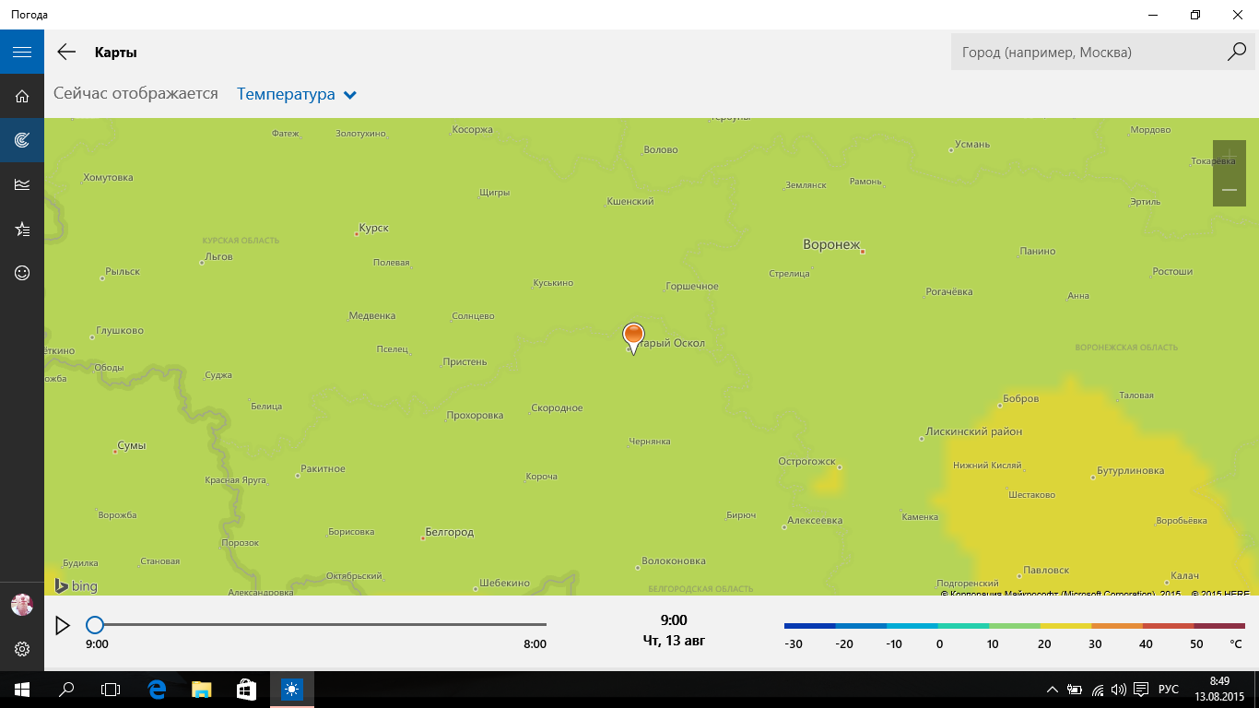Click the search magnifier icon

click(x=1237, y=52)
